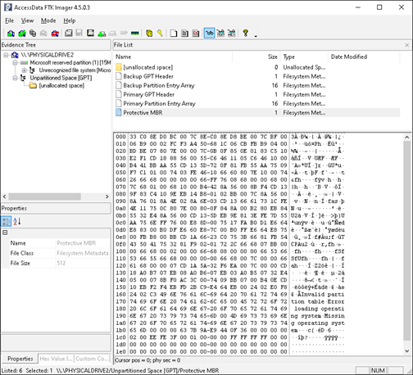Switch viewer to text mode icon
The width and height of the screenshot is (413, 375).
coord(220,34)
